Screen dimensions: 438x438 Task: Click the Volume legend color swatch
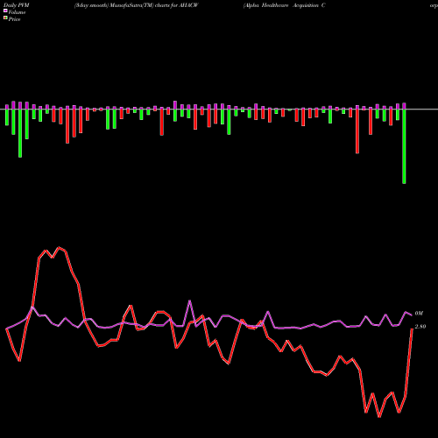(5, 11)
